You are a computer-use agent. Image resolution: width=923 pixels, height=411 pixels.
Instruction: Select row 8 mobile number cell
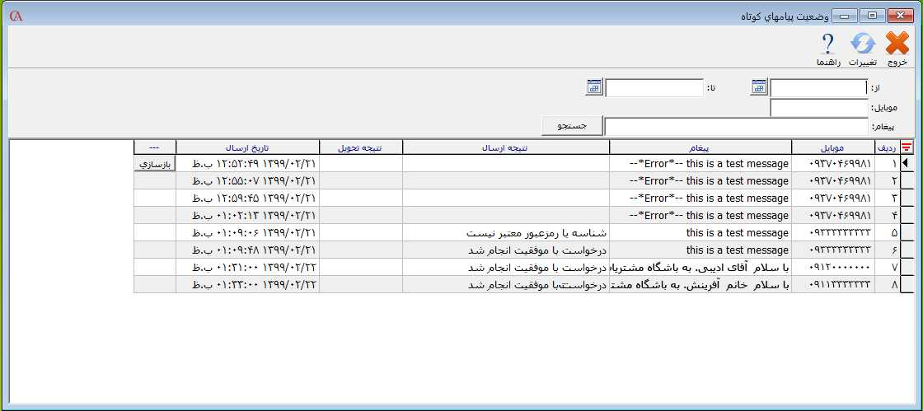[832, 285]
